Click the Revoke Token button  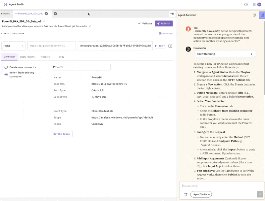click(62, 134)
